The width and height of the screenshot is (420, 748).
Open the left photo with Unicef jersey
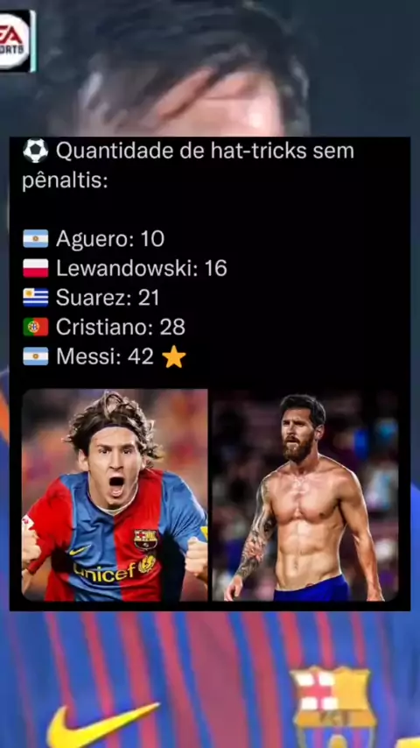click(115, 495)
